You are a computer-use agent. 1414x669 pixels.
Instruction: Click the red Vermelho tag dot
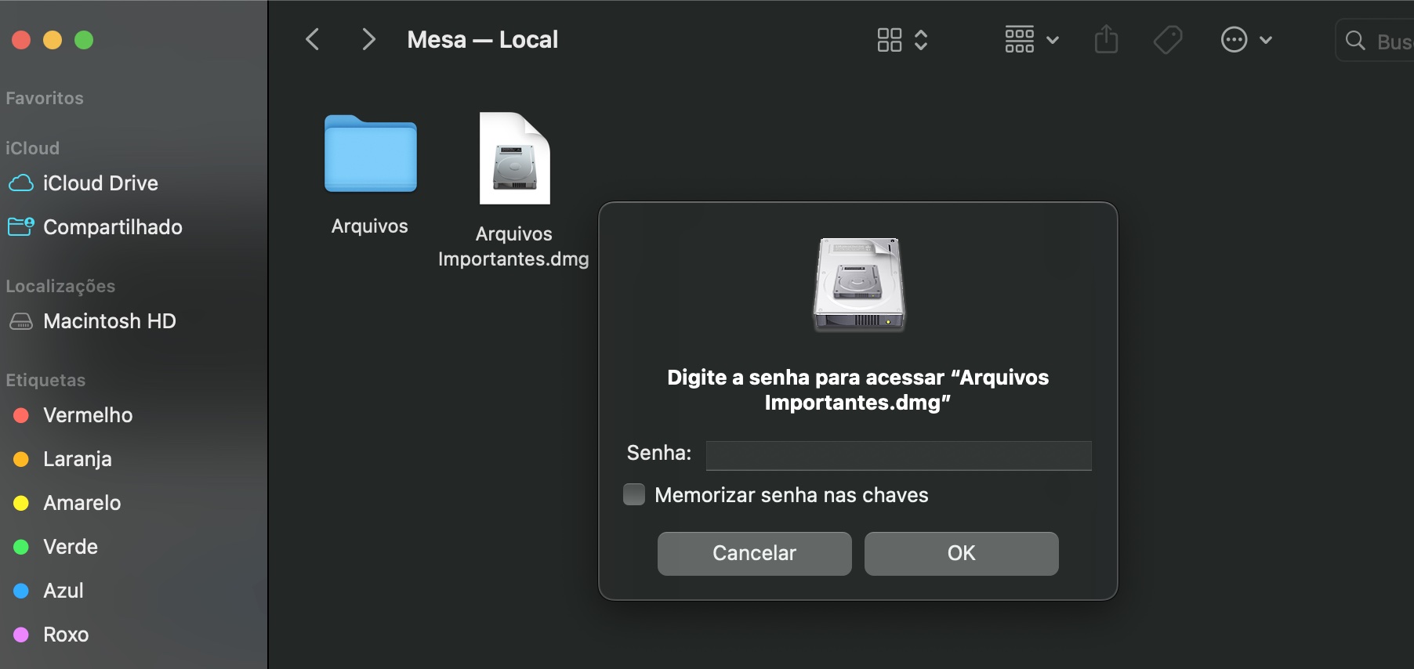(x=21, y=415)
